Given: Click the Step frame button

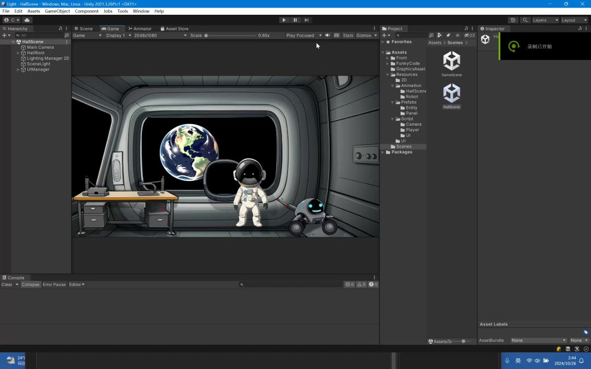Looking at the screenshot, I should [306, 20].
